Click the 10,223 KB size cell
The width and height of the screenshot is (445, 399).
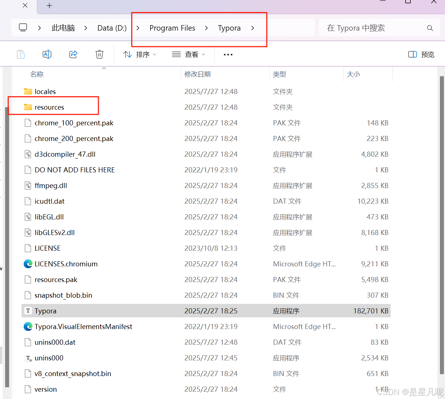(x=373, y=201)
